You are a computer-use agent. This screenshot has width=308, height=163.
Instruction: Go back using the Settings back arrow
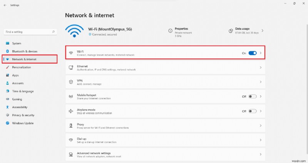pyautogui.click(x=5, y=5)
